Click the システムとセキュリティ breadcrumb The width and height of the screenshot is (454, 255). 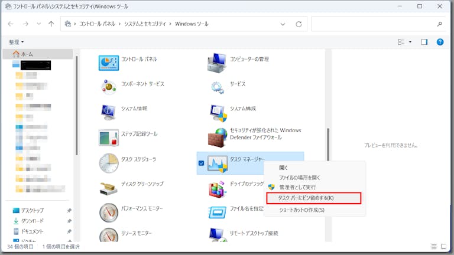coord(145,24)
